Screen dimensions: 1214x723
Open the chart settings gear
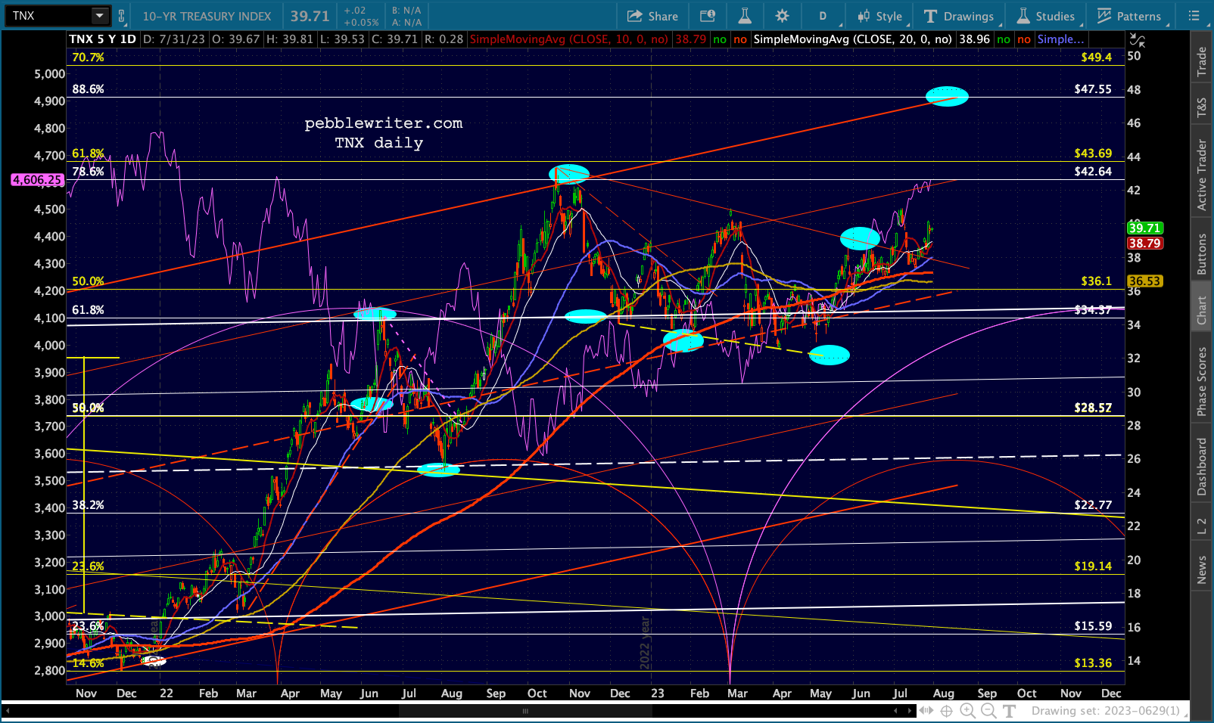[782, 16]
